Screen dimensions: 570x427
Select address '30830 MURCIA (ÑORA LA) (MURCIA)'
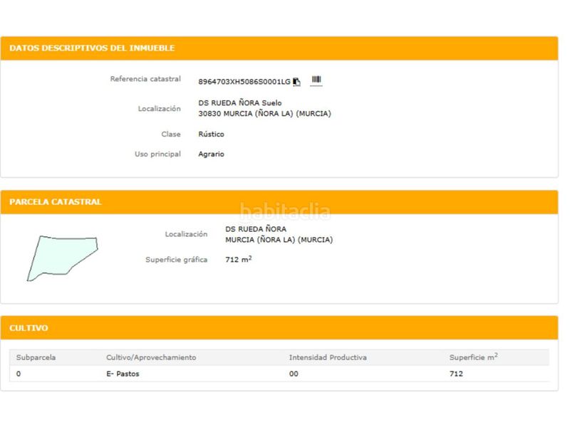264,114
